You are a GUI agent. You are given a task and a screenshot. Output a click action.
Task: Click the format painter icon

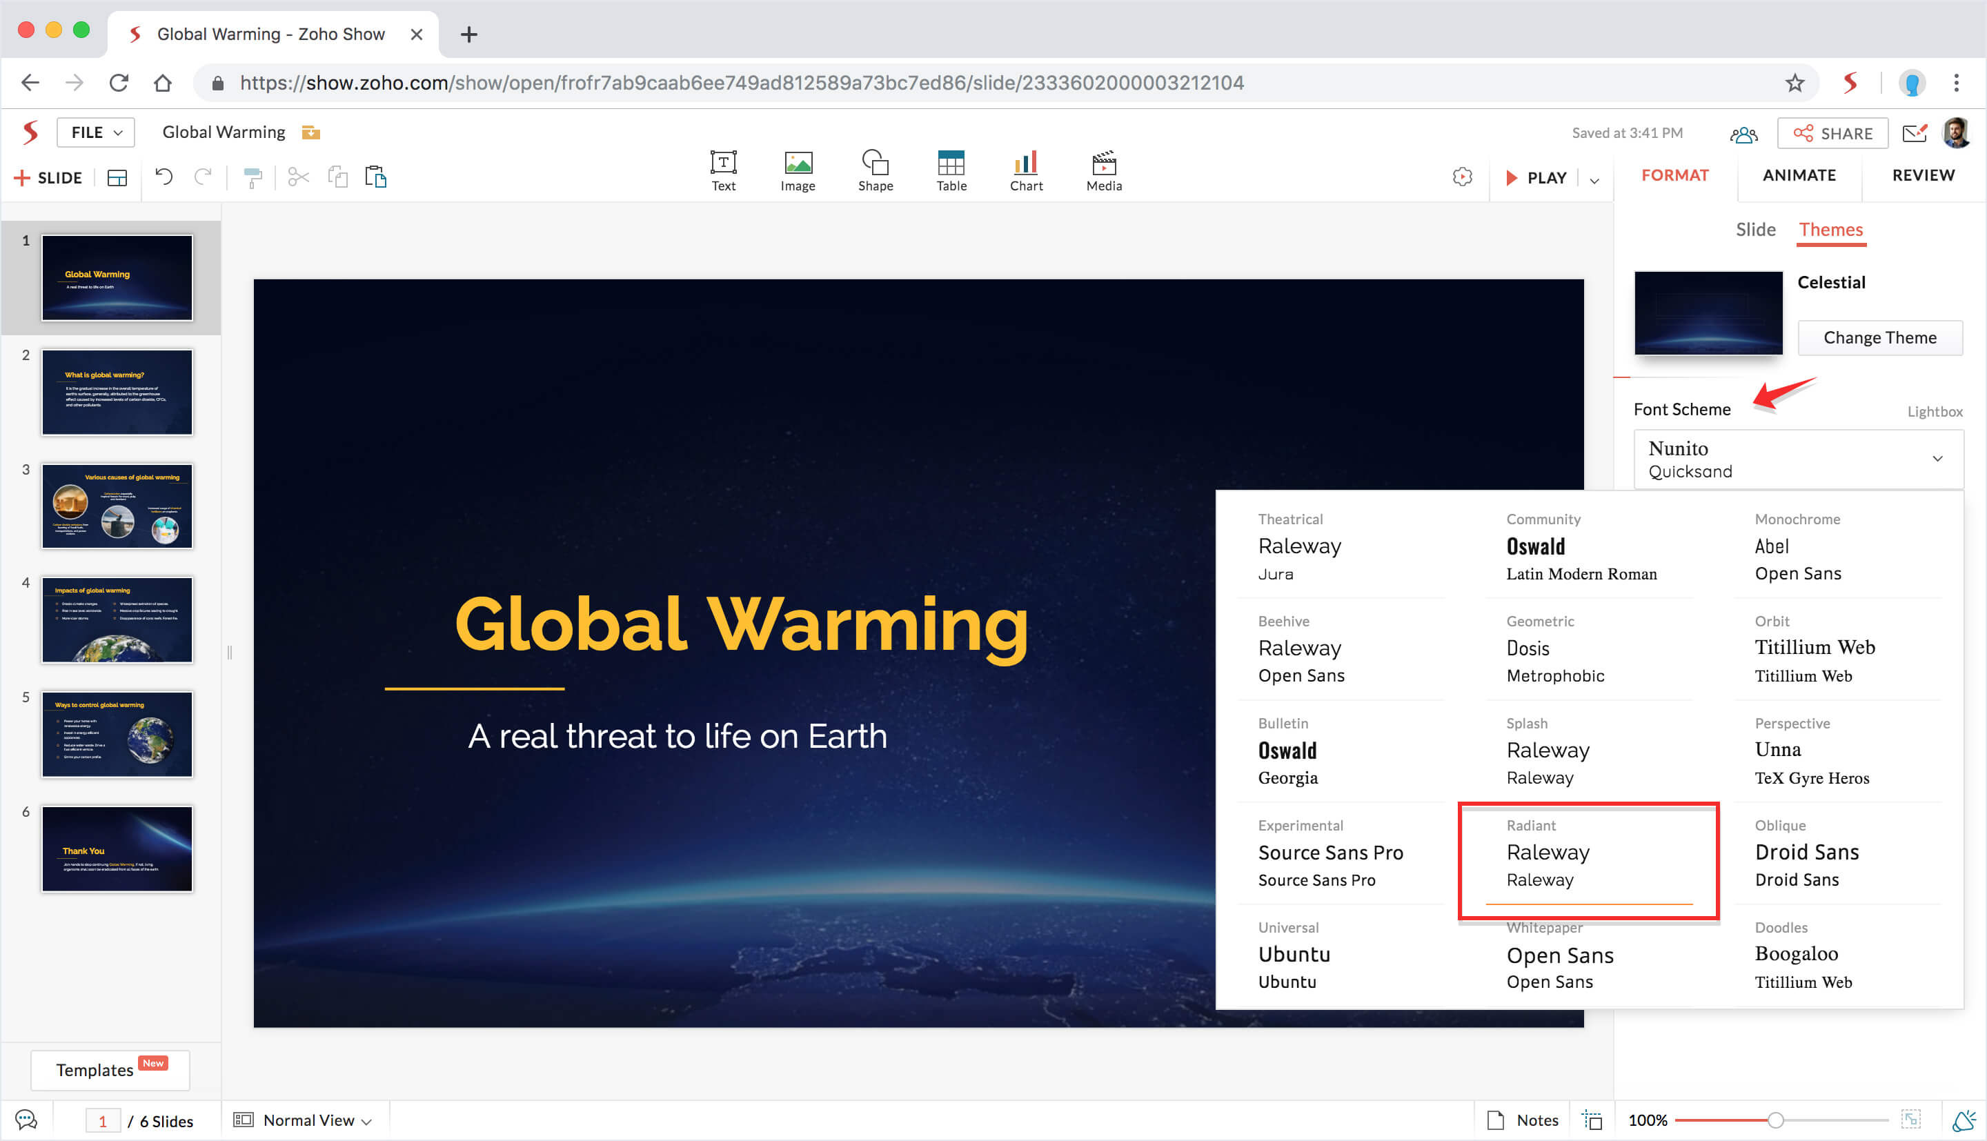pyautogui.click(x=253, y=178)
